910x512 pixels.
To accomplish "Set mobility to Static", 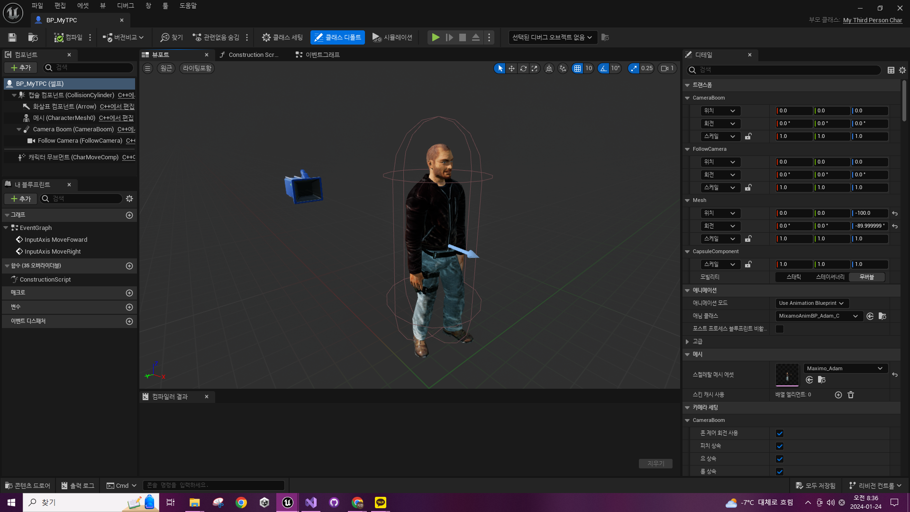I will 793,277.
